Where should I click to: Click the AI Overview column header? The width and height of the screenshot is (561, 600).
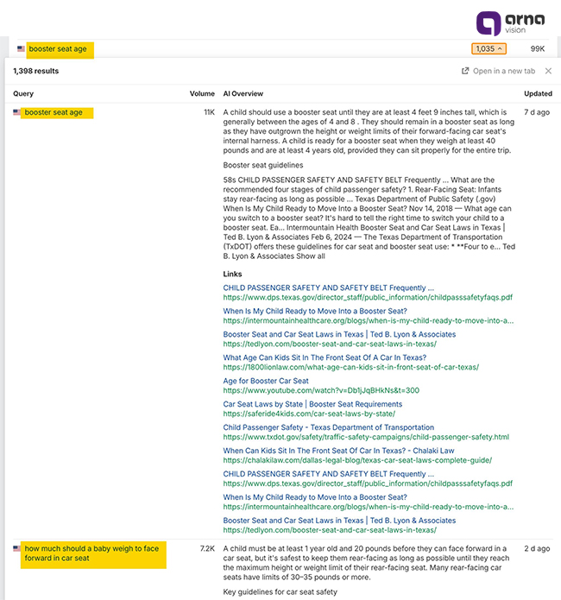click(x=243, y=93)
